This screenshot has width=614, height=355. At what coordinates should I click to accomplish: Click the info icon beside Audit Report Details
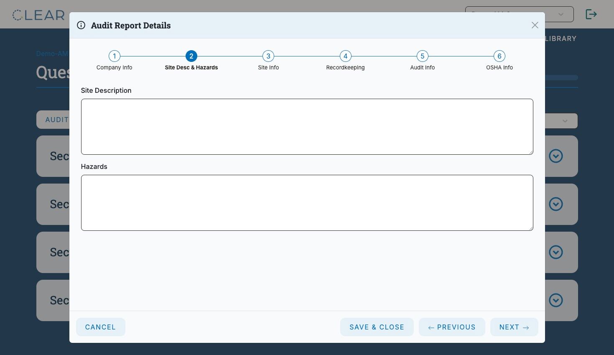81,25
